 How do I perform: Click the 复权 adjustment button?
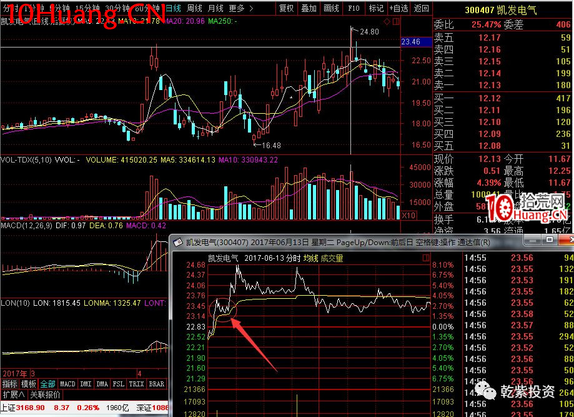click(286, 8)
